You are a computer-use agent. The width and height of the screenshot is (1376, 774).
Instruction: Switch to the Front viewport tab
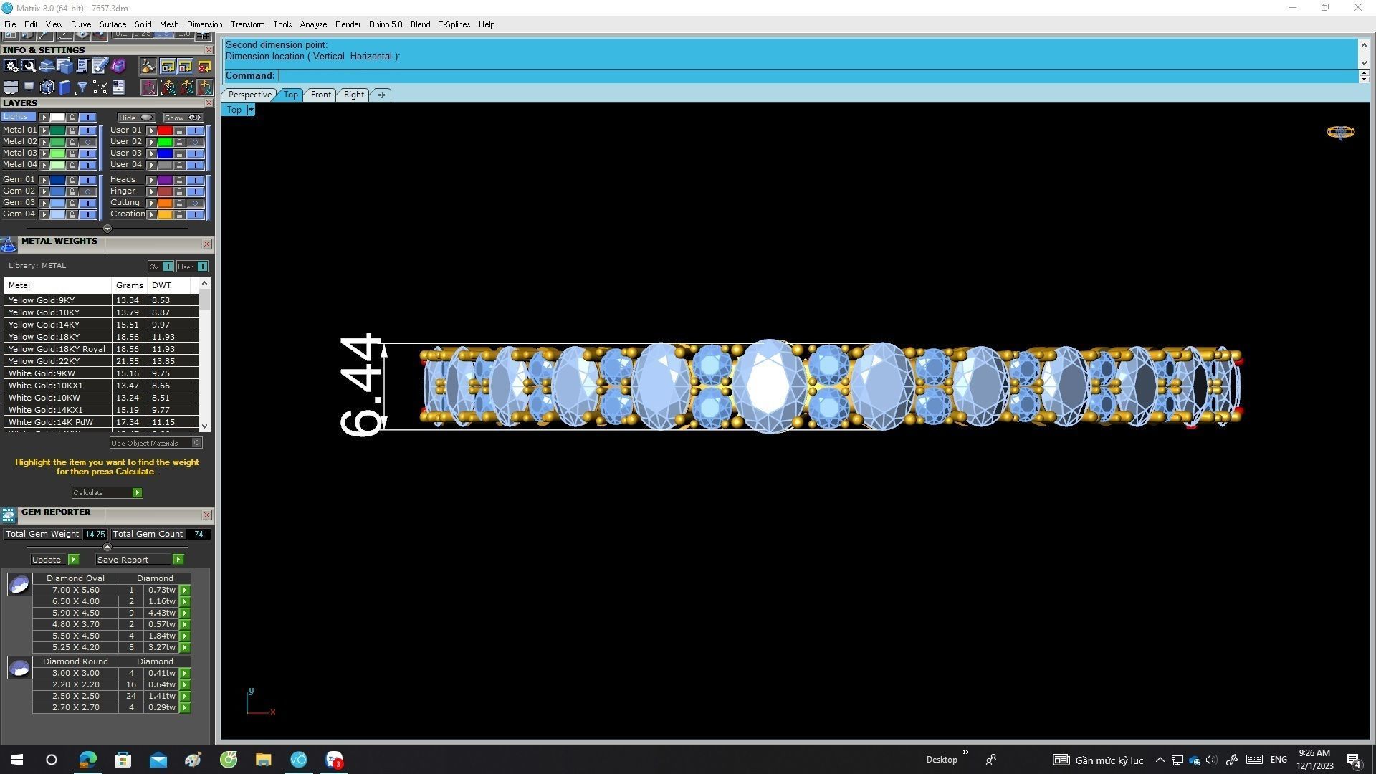320,95
